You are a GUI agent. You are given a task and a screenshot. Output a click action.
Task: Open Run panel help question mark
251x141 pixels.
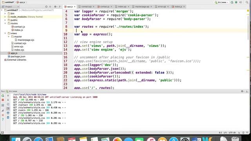(3, 119)
